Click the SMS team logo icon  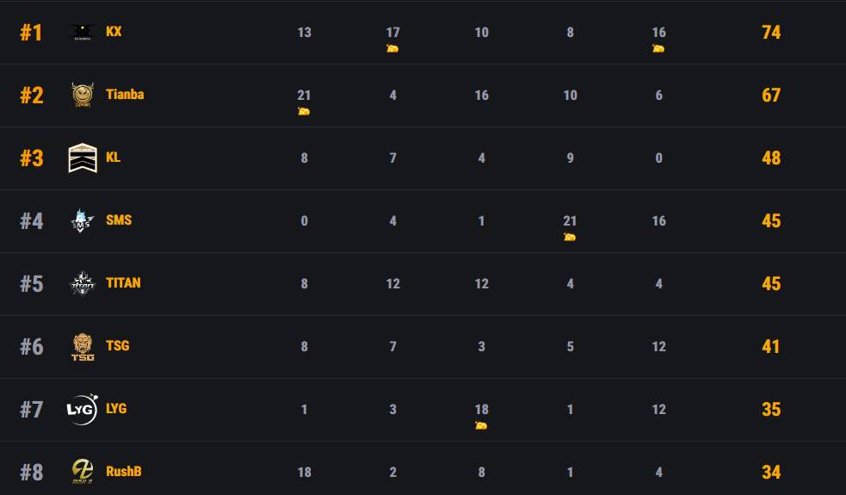pos(83,220)
